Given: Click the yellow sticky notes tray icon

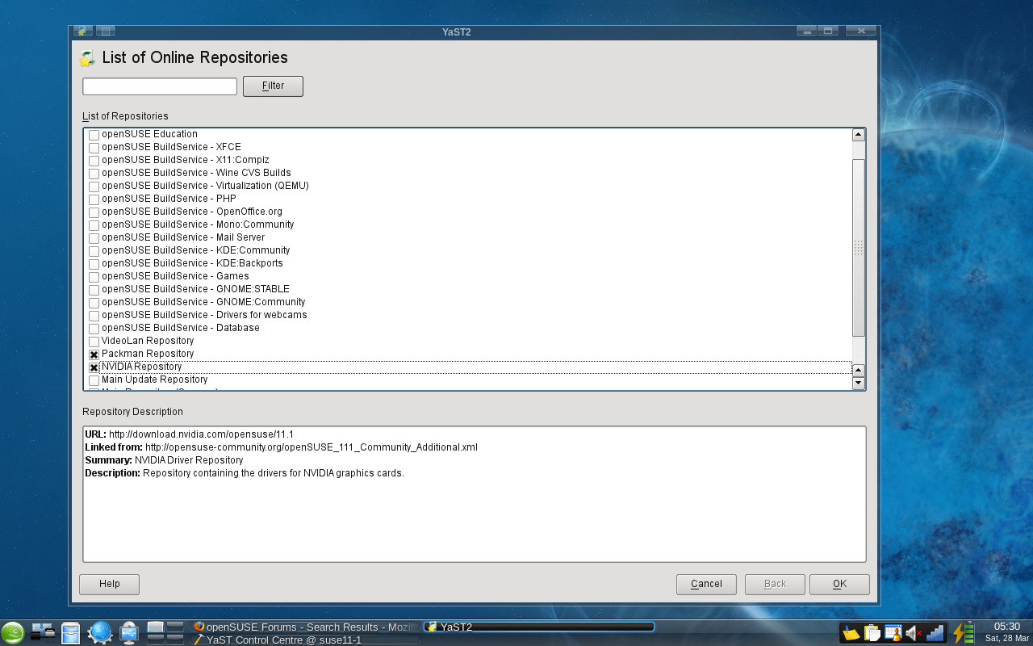Looking at the screenshot, I should coord(851,633).
